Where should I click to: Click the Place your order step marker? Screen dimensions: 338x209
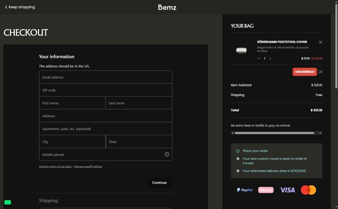point(238,151)
